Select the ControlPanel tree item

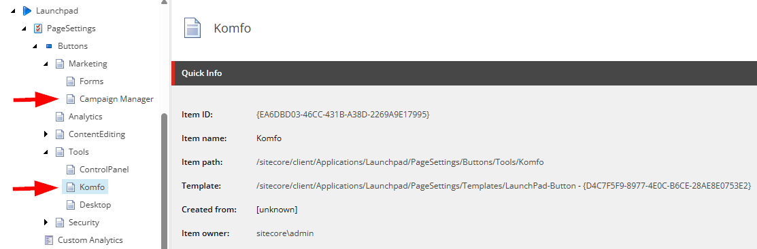point(104,170)
